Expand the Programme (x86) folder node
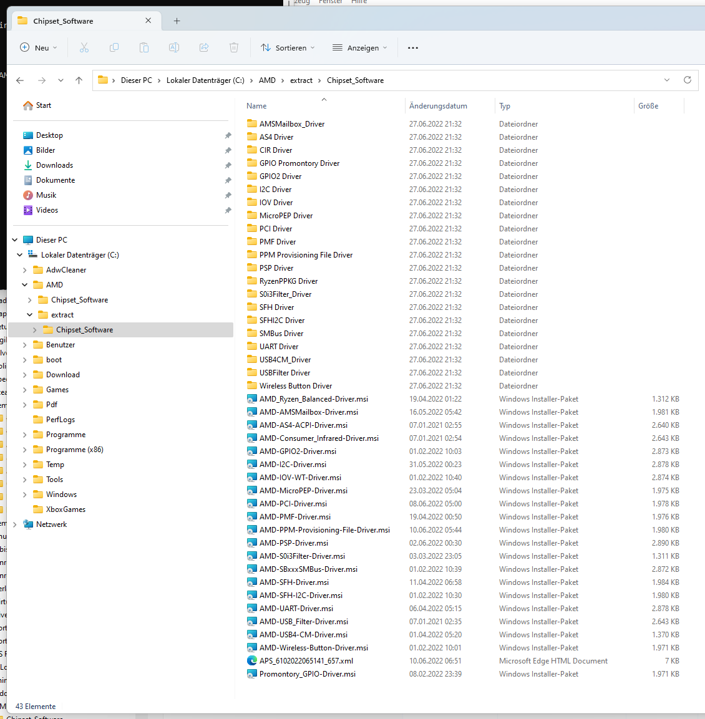The width and height of the screenshot is (705, 719). pos(25,450)
